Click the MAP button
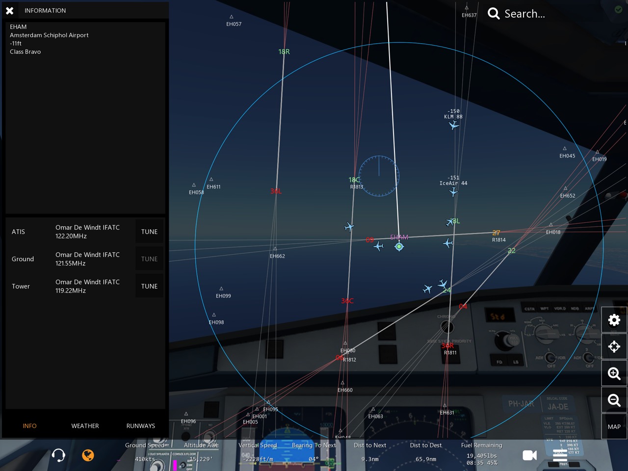 point(614,426)
